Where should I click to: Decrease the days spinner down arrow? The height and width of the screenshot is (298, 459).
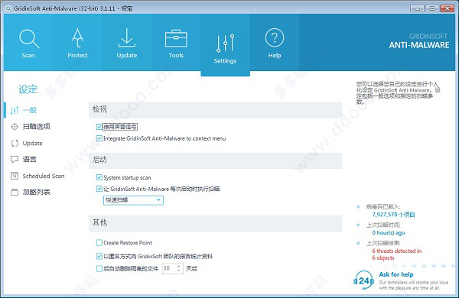point(178,270)
